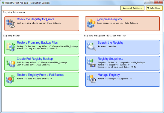Click text 'Last registry check was on: Date Unknown'
Screen dimensions: 164x113
click(x=39, y=23)
